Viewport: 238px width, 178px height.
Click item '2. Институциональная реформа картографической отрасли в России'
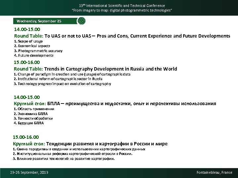(x=72, y=154)
